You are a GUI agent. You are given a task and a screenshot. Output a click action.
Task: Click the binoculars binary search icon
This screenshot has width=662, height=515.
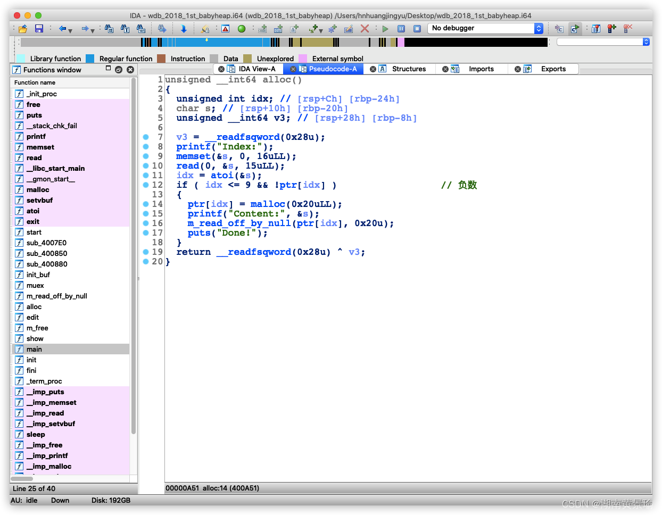141,29
